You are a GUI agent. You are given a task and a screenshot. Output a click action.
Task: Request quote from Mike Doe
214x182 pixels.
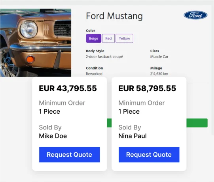click(70, 155)
